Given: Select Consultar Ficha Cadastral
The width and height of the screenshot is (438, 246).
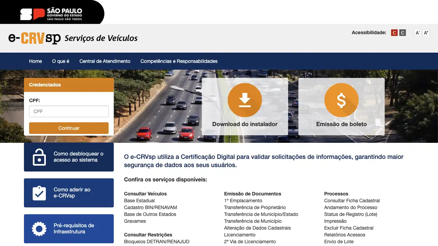Looking at the screenshot, I should (x=352, y=201).
